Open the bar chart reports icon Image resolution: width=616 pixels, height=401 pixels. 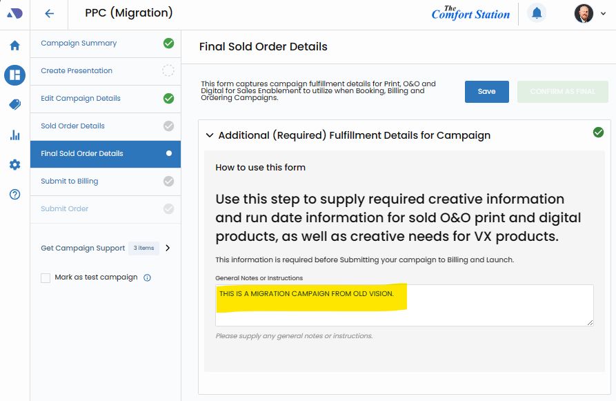pos(14,135)
